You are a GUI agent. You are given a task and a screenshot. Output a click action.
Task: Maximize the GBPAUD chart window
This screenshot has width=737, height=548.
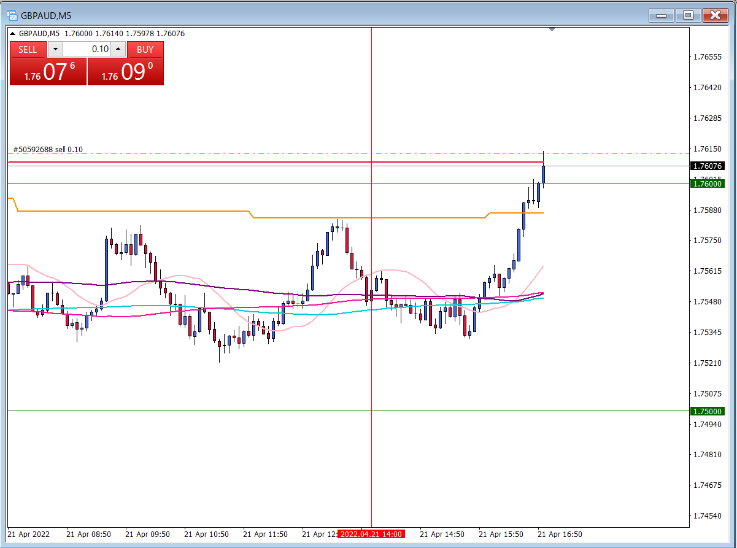[x=688, y=15]
